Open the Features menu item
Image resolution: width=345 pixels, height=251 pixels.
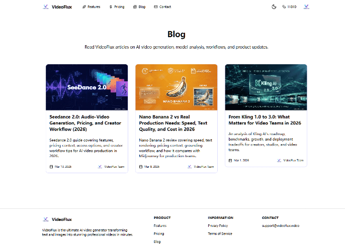(92, 7)
